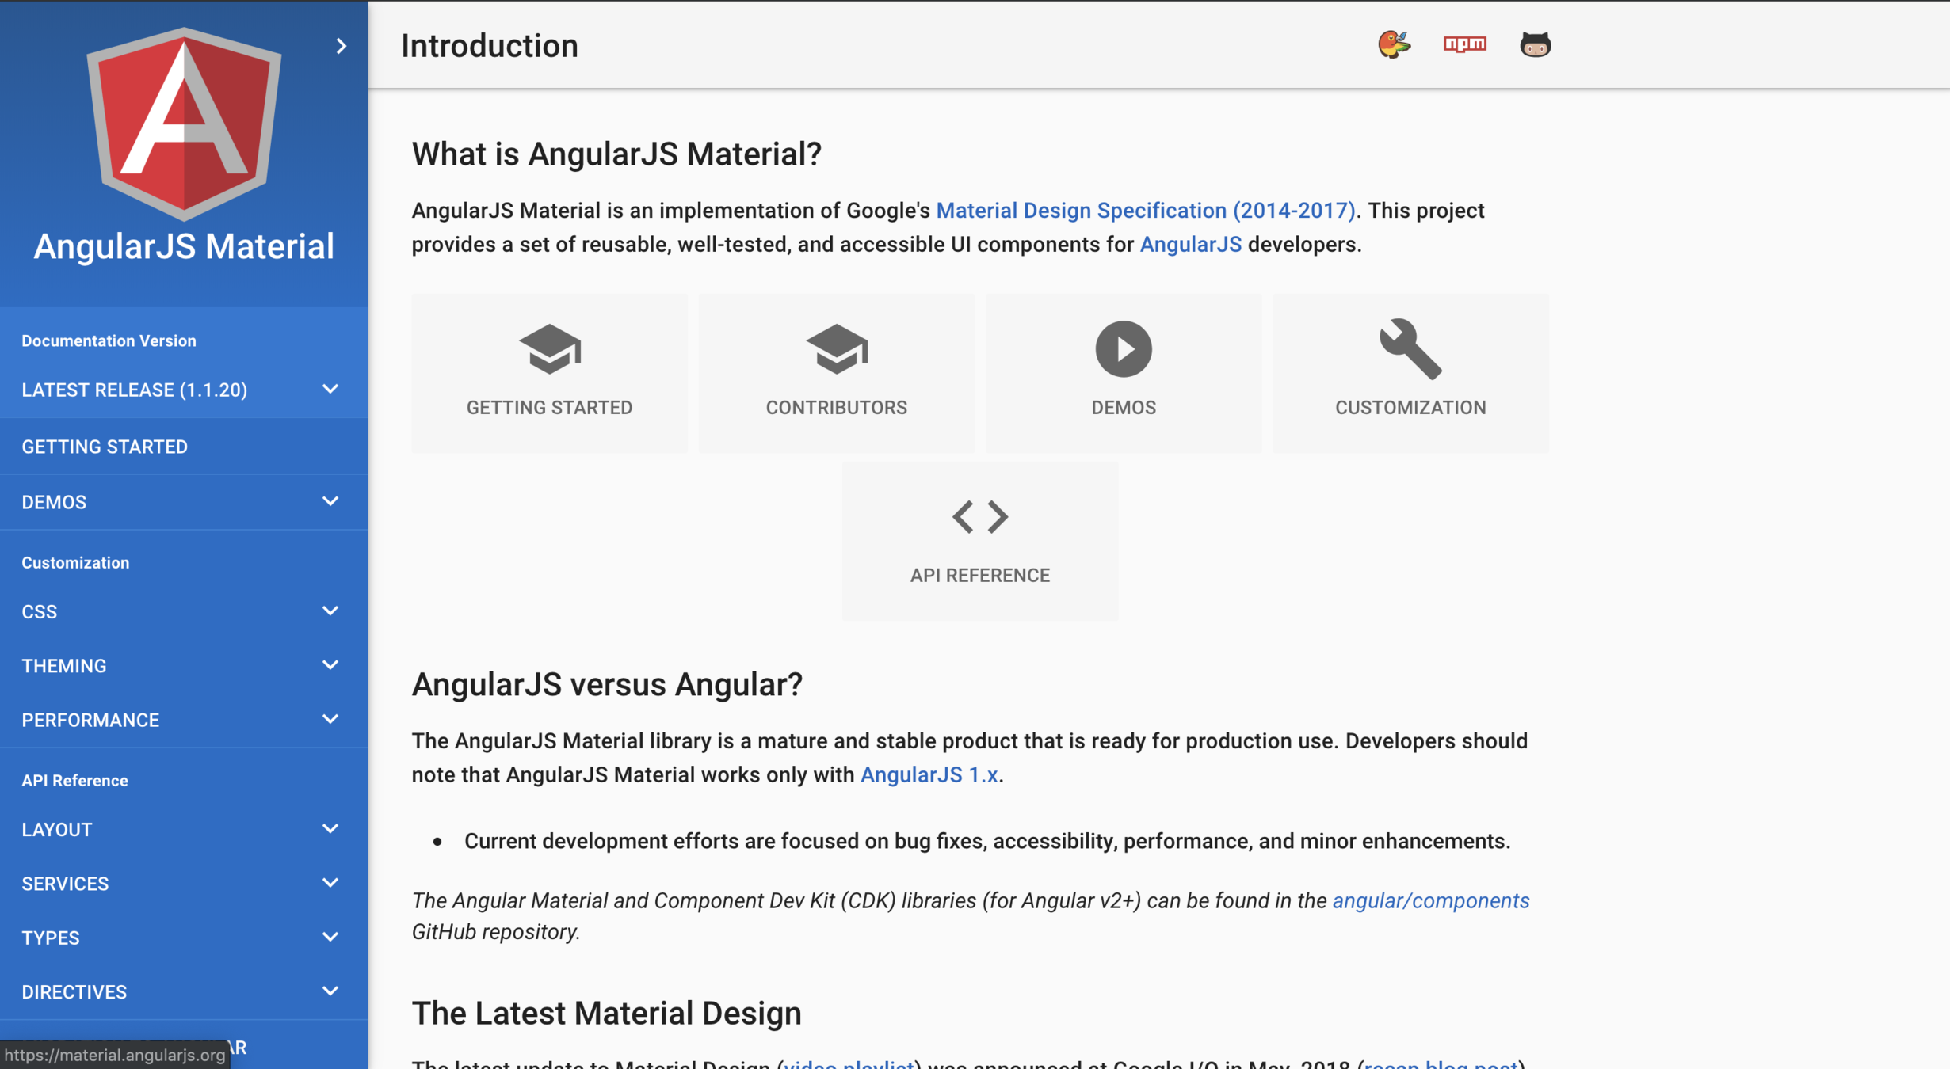1950x1069 pixels.
Task: Open the API Reference code-brackets tile
Action: click(979, 541)
